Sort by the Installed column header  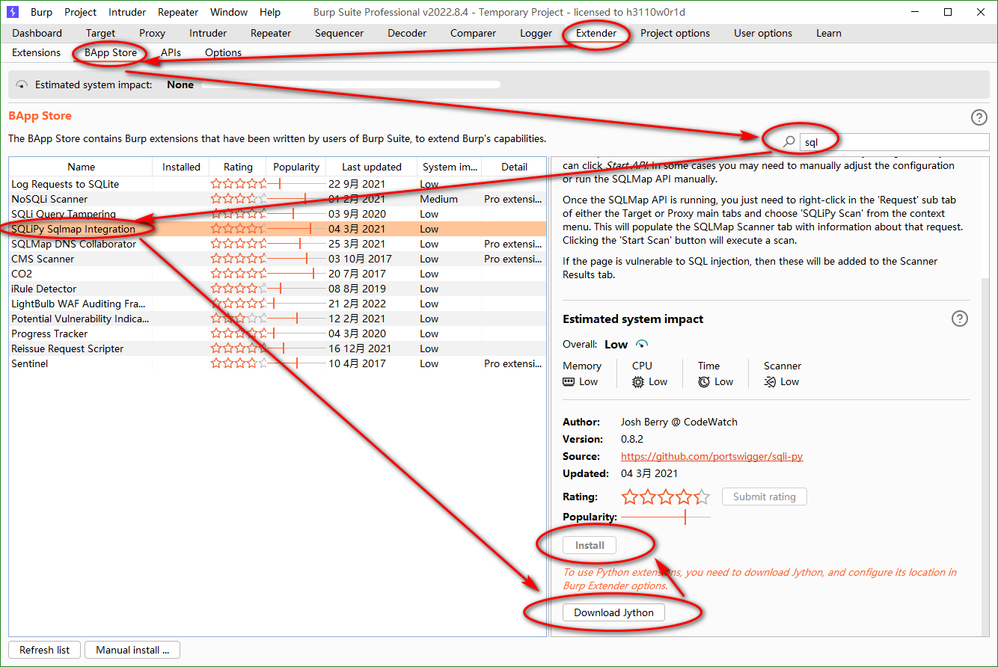click(x=181, y=167)
